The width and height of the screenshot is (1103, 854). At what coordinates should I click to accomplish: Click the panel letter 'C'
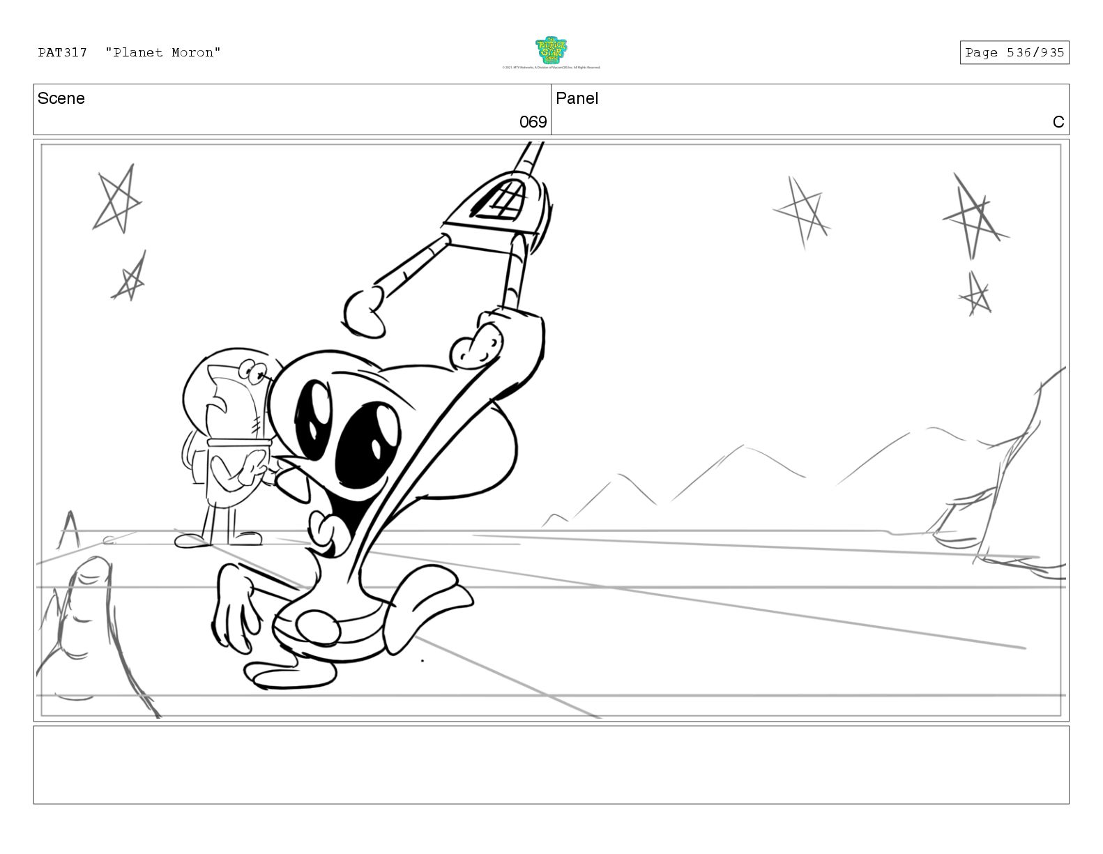tap(1058, 122)
